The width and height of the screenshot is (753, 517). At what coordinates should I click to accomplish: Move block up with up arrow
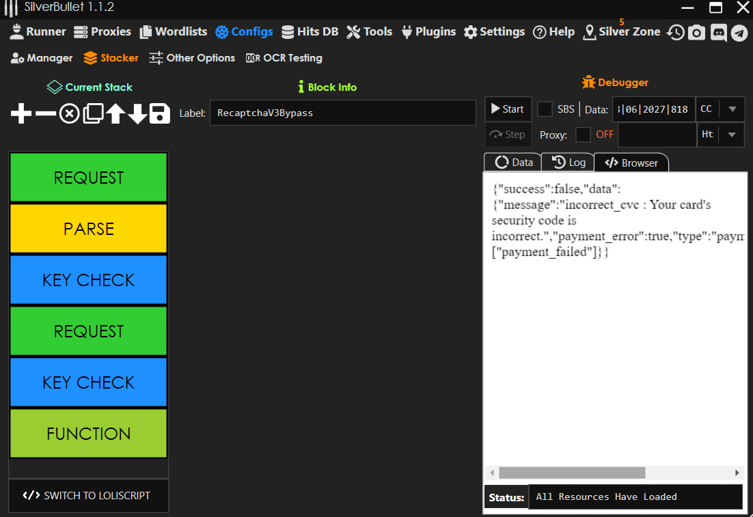click(x=115, y=114)
